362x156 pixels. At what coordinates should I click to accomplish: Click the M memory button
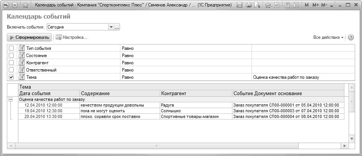coord(307,5)
